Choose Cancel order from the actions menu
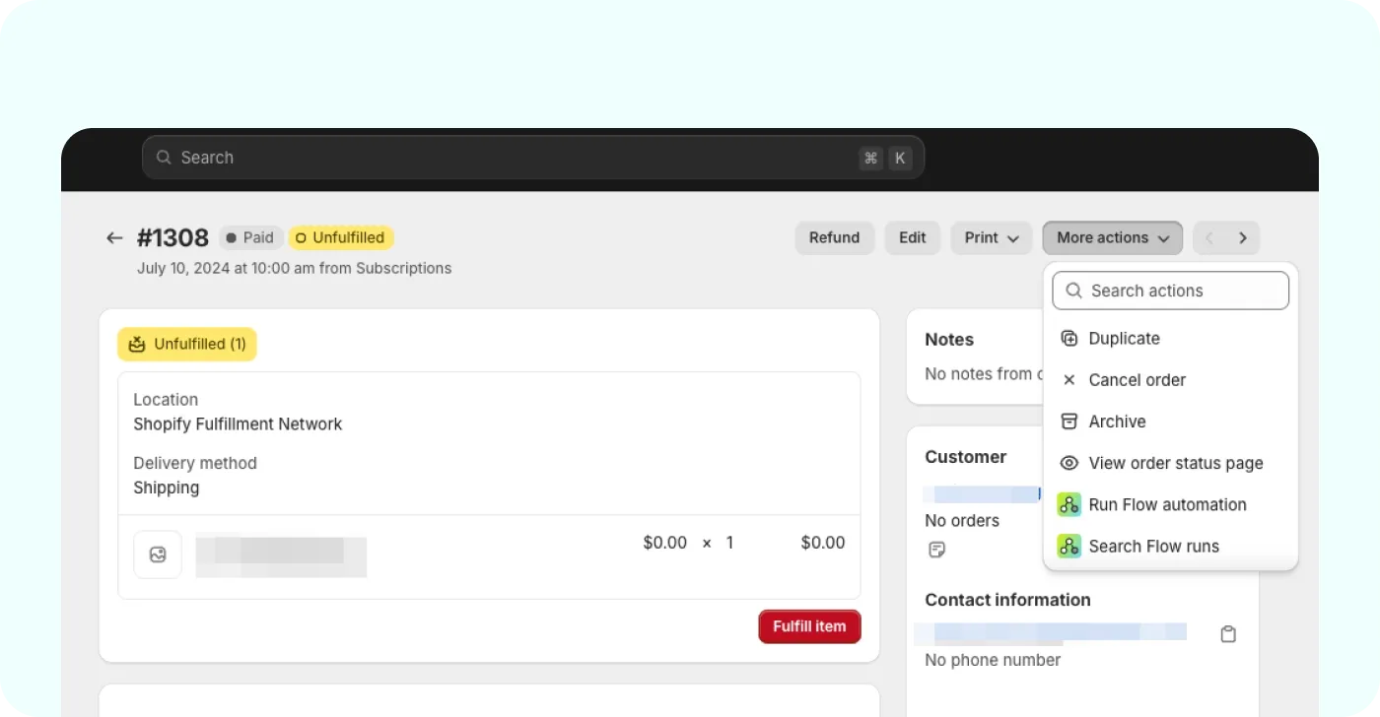The height and width of the screenshot is (717, 1380). point(1137,379)
